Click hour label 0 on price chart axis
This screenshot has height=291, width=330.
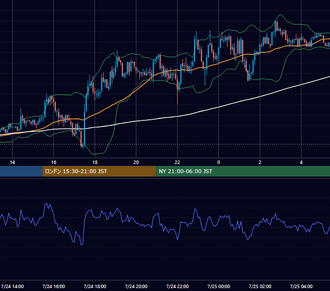pos(219,162)
